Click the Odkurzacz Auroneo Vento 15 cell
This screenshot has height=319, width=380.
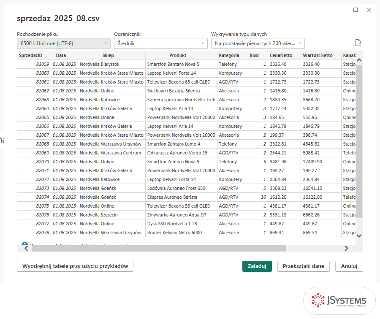pyautogui.click(x=181, y=153)
